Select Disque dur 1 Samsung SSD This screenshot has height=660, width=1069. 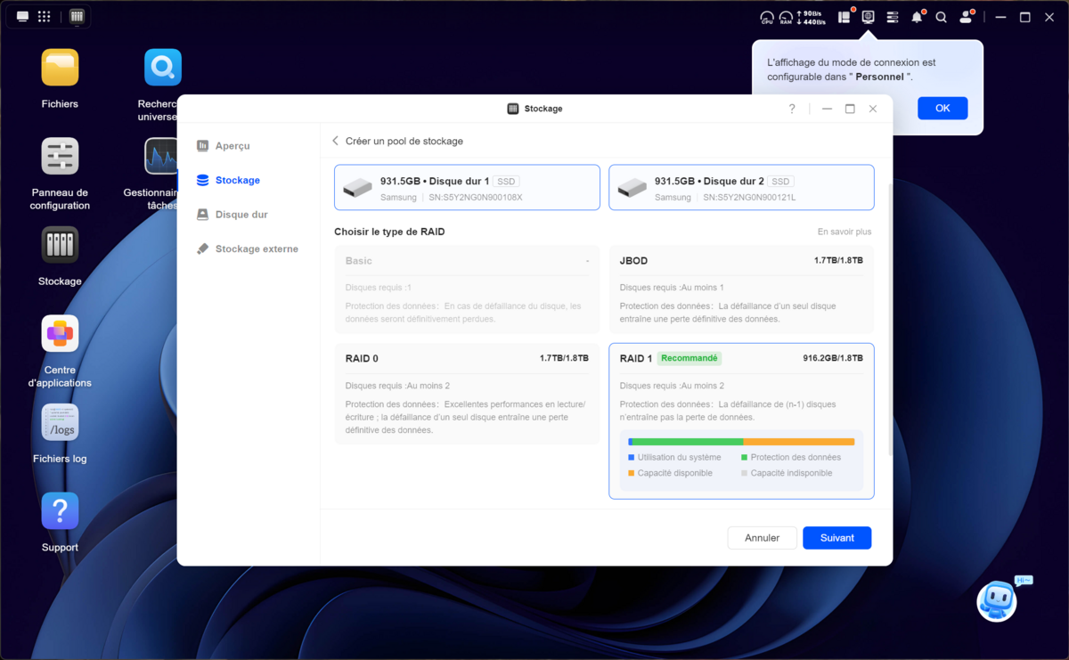(x=467, y=187)
